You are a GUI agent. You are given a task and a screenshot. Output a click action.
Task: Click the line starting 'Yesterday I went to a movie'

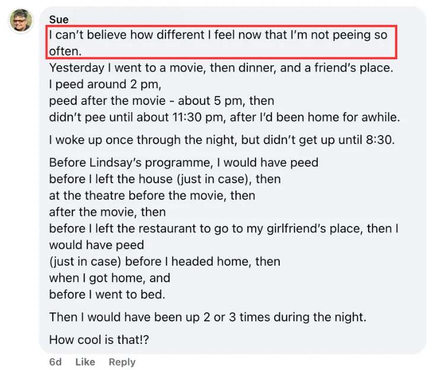[221, 68]
